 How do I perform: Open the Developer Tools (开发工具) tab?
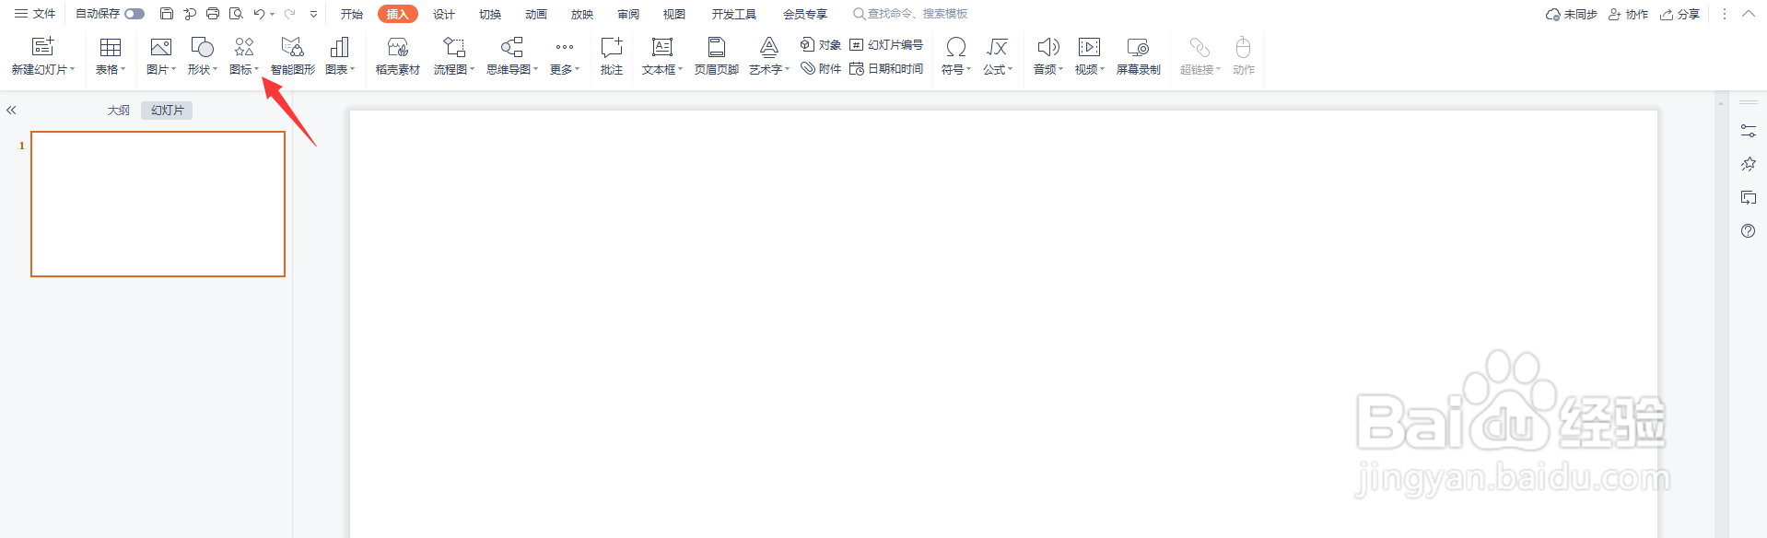click(734, 14)
